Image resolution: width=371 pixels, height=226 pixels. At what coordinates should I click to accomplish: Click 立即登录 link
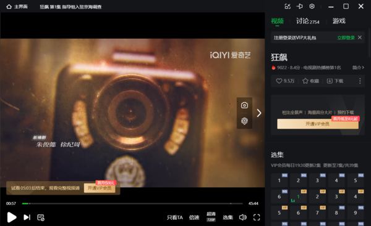pos(346,38)
